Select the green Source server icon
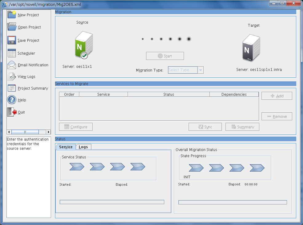The image size is (303, 225). (x=84, y=45)
